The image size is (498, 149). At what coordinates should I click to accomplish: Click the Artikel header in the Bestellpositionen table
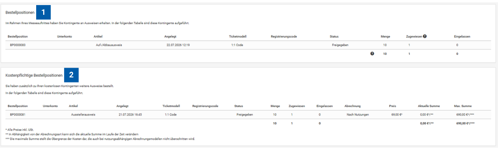tap(98, 36)
